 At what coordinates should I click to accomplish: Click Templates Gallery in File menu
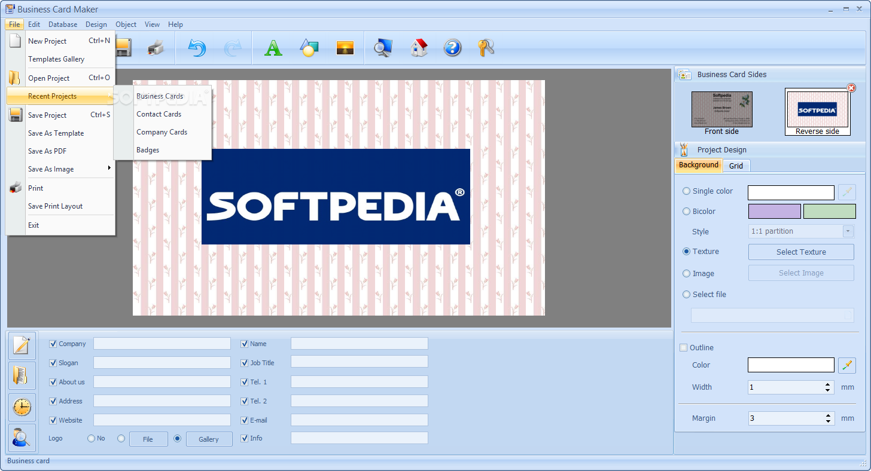(56, 59)
